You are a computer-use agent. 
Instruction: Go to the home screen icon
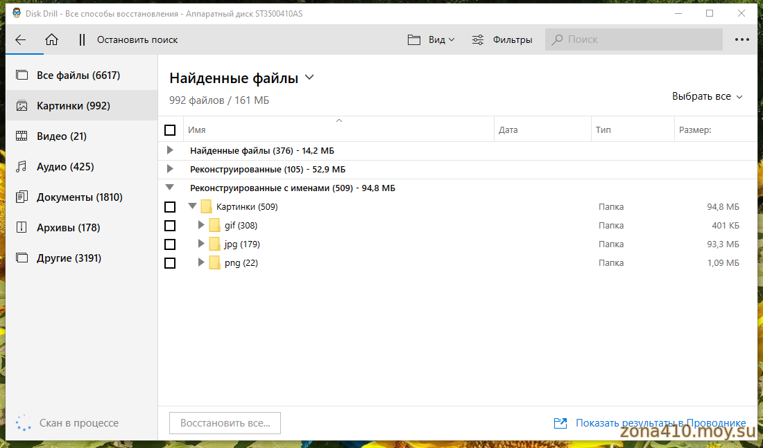(51, 40)
